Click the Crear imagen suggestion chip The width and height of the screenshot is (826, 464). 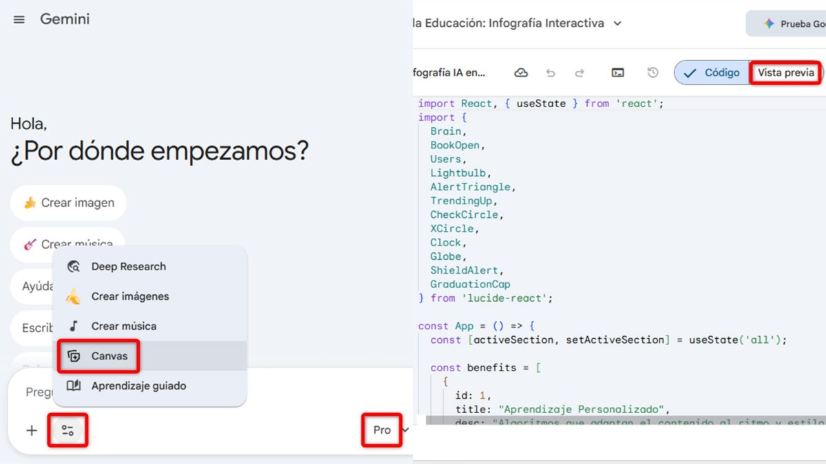(x=68, y=203)
